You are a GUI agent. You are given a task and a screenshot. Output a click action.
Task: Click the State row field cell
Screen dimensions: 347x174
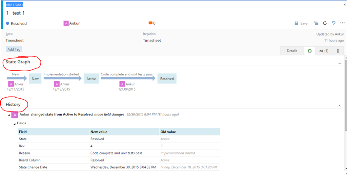point(53,139)
